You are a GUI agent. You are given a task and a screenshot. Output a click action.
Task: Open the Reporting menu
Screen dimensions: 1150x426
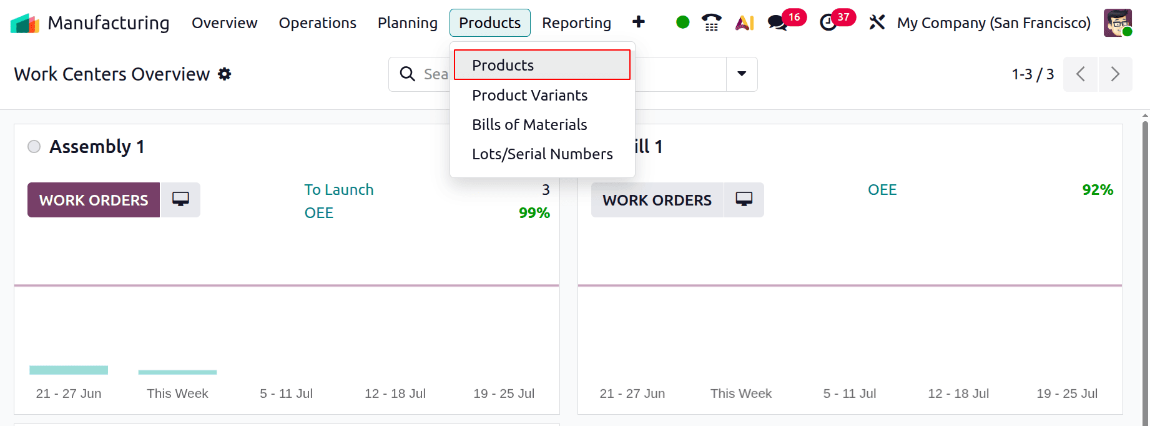click(576, 23)
